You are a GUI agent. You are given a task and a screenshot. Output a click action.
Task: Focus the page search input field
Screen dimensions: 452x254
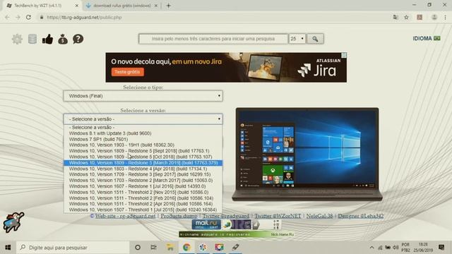coord(213,39)
